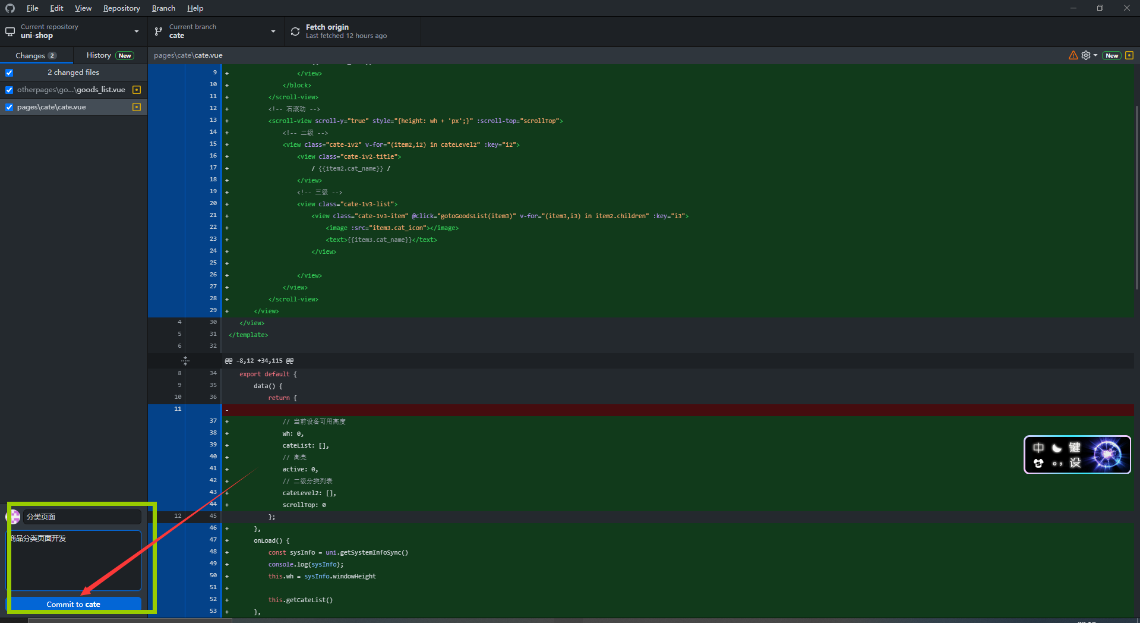The height and width of the screenshot is (623, 1140).
Task: Expand the dropdown arrow next to the gear
Action: coord(1095,55)
